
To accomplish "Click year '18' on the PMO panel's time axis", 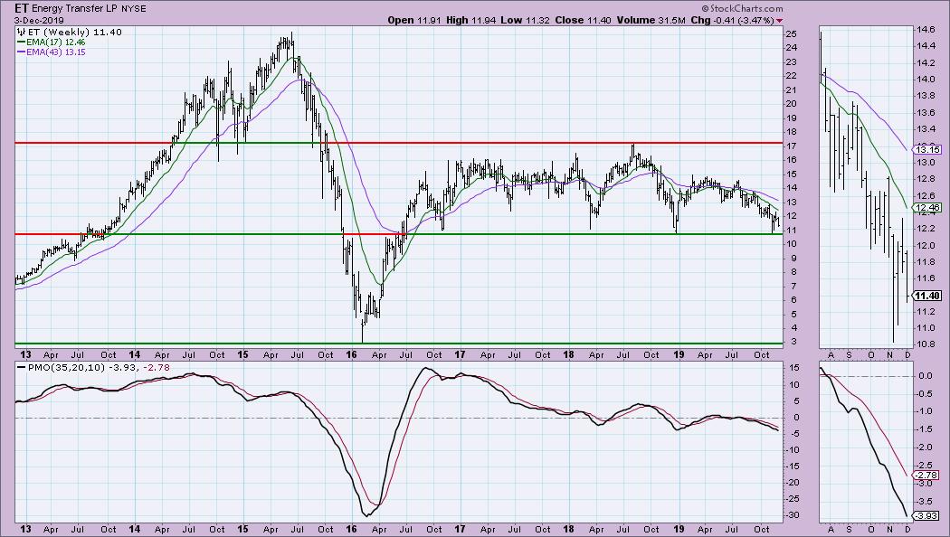I will [x=568, y=529].
